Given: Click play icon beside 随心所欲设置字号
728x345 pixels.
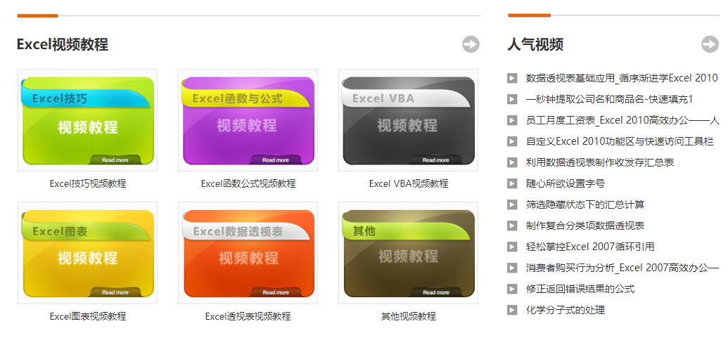Looking at the screenshot, I should pyautogui.click(x=512, y=183).
